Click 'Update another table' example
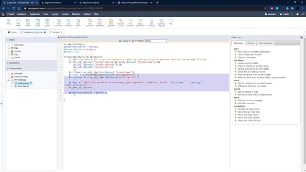Viewport: 306px width, 172px height. (248, 63)
